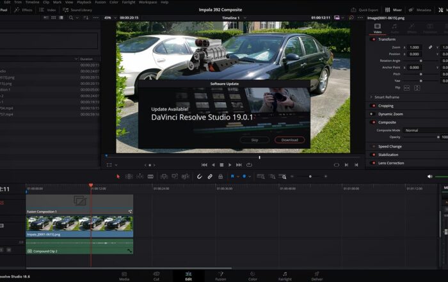The image size is (448, 282).
Task: Open the viewer transform overlay tool
Action: (109, 165)
